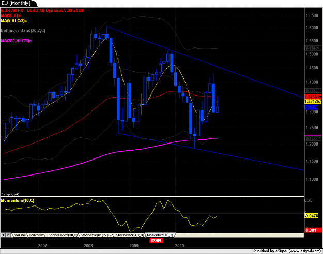Click the 2010 year label on time axis
Screen dimensions: 323x254
179,246
